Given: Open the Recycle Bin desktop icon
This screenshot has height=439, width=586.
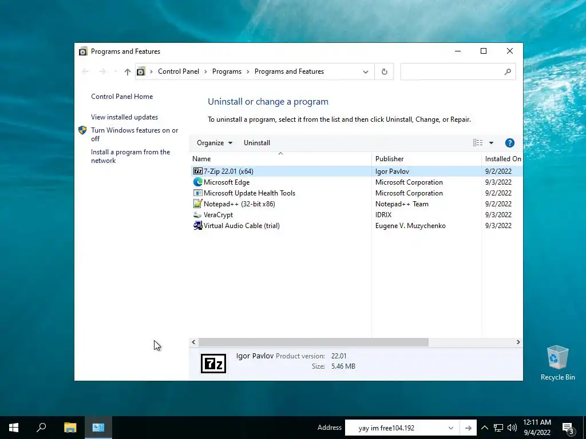Looking at the screenshot, I should click(x=557, y=363).
